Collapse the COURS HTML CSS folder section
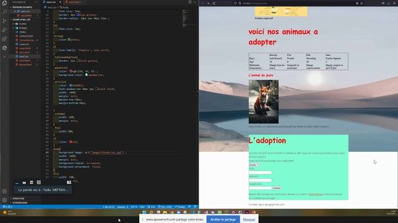 click(x=22, y=19)
